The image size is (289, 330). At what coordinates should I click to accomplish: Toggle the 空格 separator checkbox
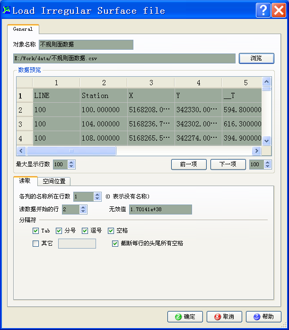point(111,231)
